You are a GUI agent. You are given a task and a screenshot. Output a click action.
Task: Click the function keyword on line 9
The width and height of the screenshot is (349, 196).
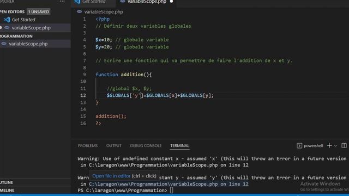coord(107,75)
